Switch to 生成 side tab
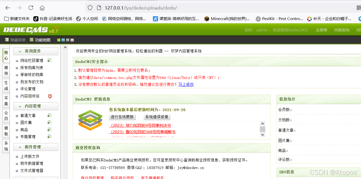361x179 pixels. 6,85
